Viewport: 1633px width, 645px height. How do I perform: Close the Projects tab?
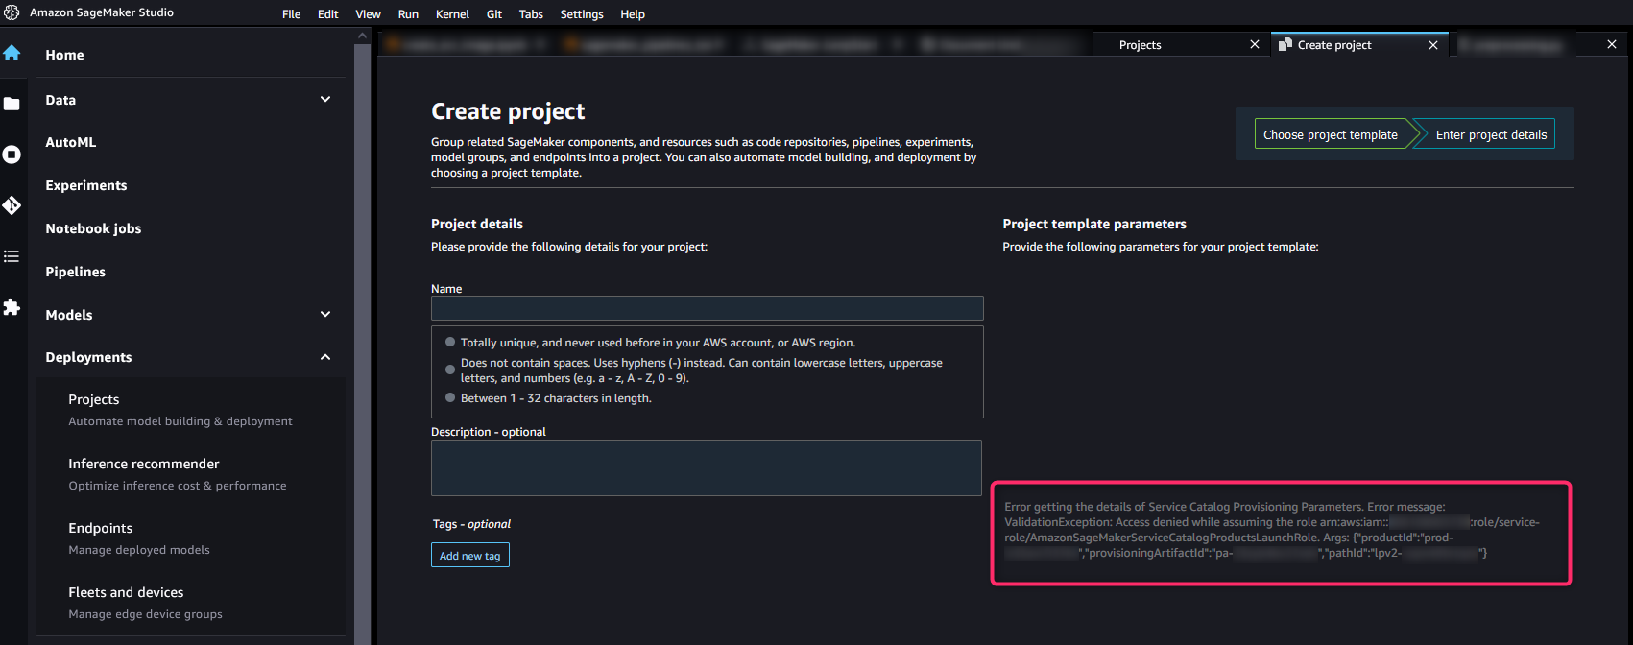point(1254,44)
